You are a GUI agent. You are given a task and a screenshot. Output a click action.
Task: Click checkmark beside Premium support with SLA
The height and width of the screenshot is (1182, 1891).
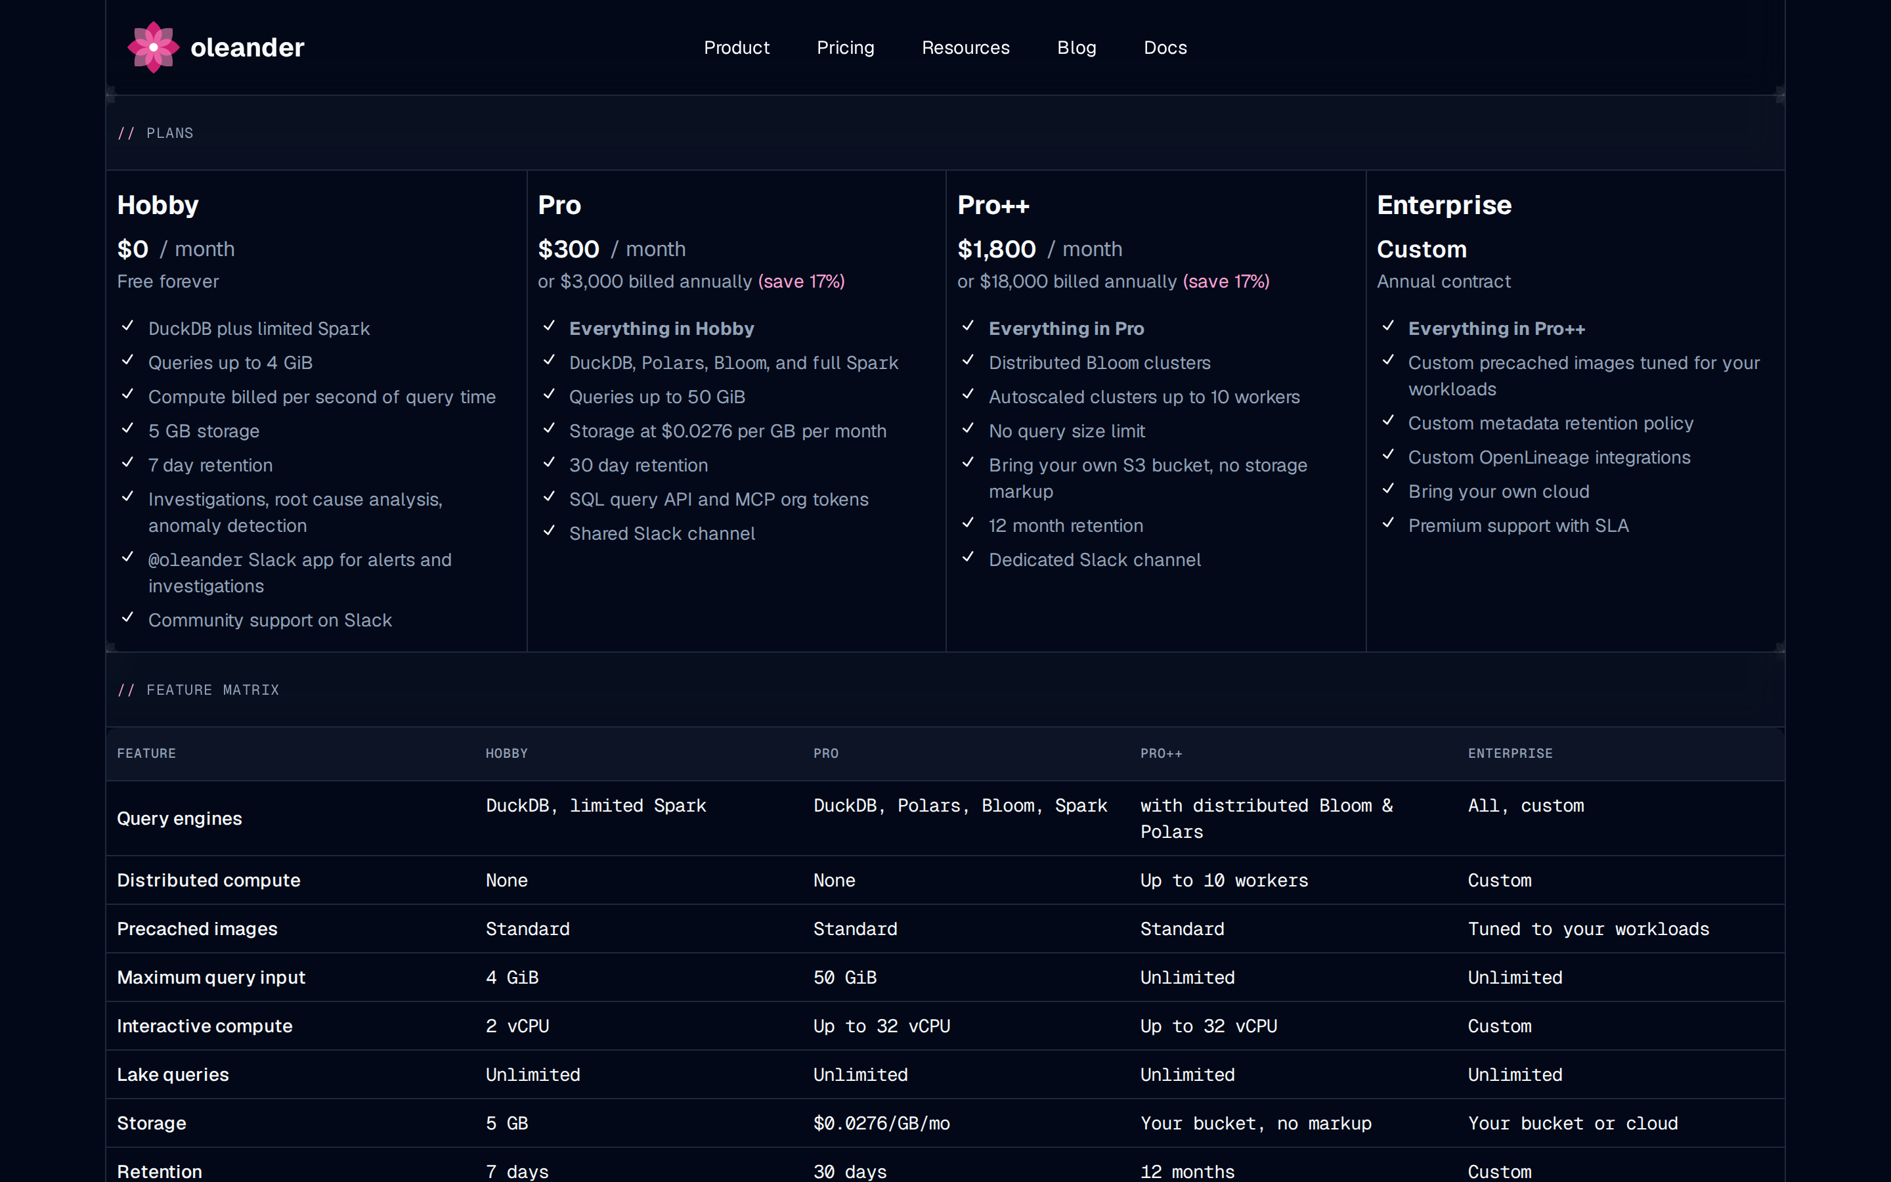point(1389,522)
